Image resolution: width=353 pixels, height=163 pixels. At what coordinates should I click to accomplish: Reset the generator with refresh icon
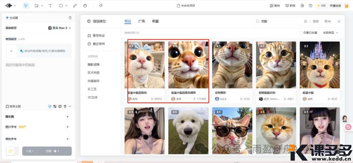click(x=70, y=18)
